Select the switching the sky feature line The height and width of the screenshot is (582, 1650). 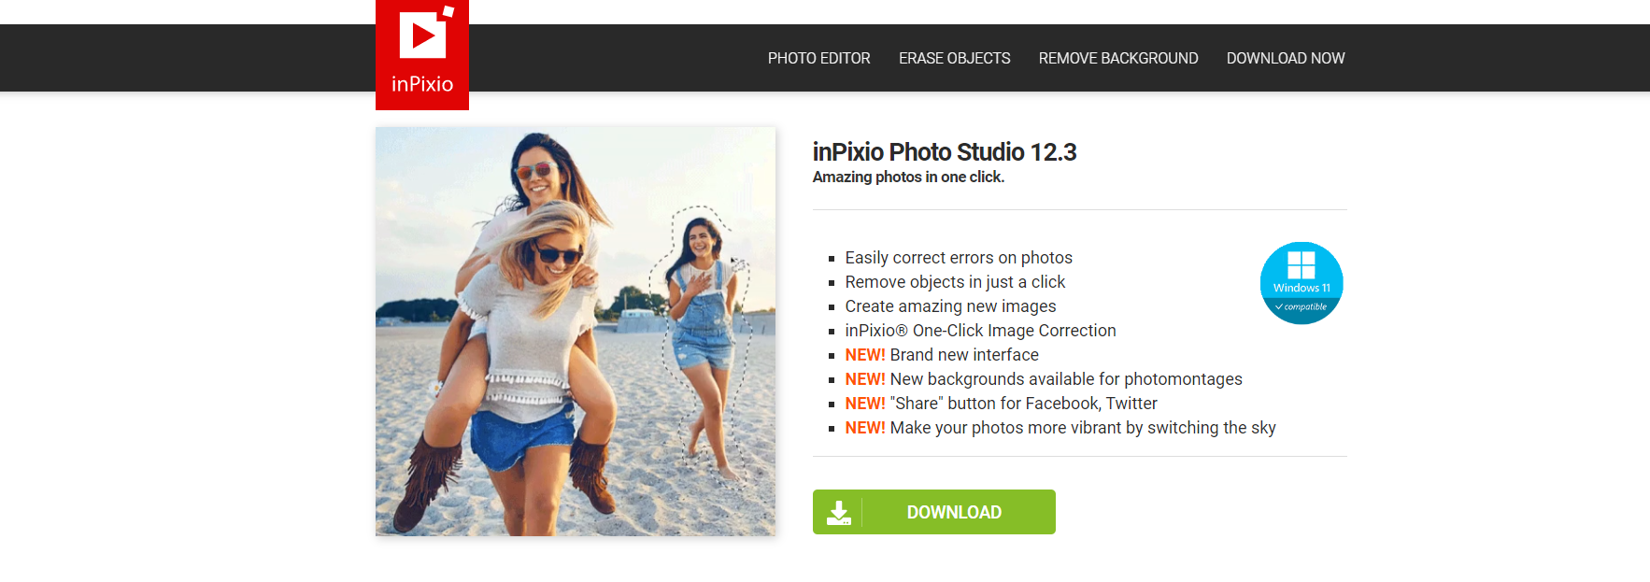pos(1060,428)
